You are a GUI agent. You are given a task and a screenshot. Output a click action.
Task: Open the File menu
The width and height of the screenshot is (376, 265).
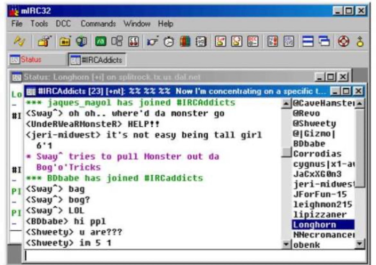17,24
